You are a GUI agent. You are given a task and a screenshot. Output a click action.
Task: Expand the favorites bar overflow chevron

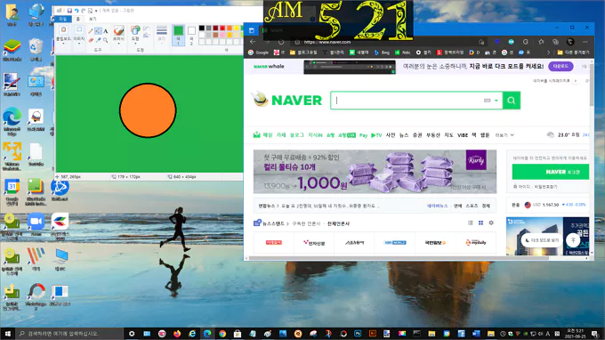(548, 53)
